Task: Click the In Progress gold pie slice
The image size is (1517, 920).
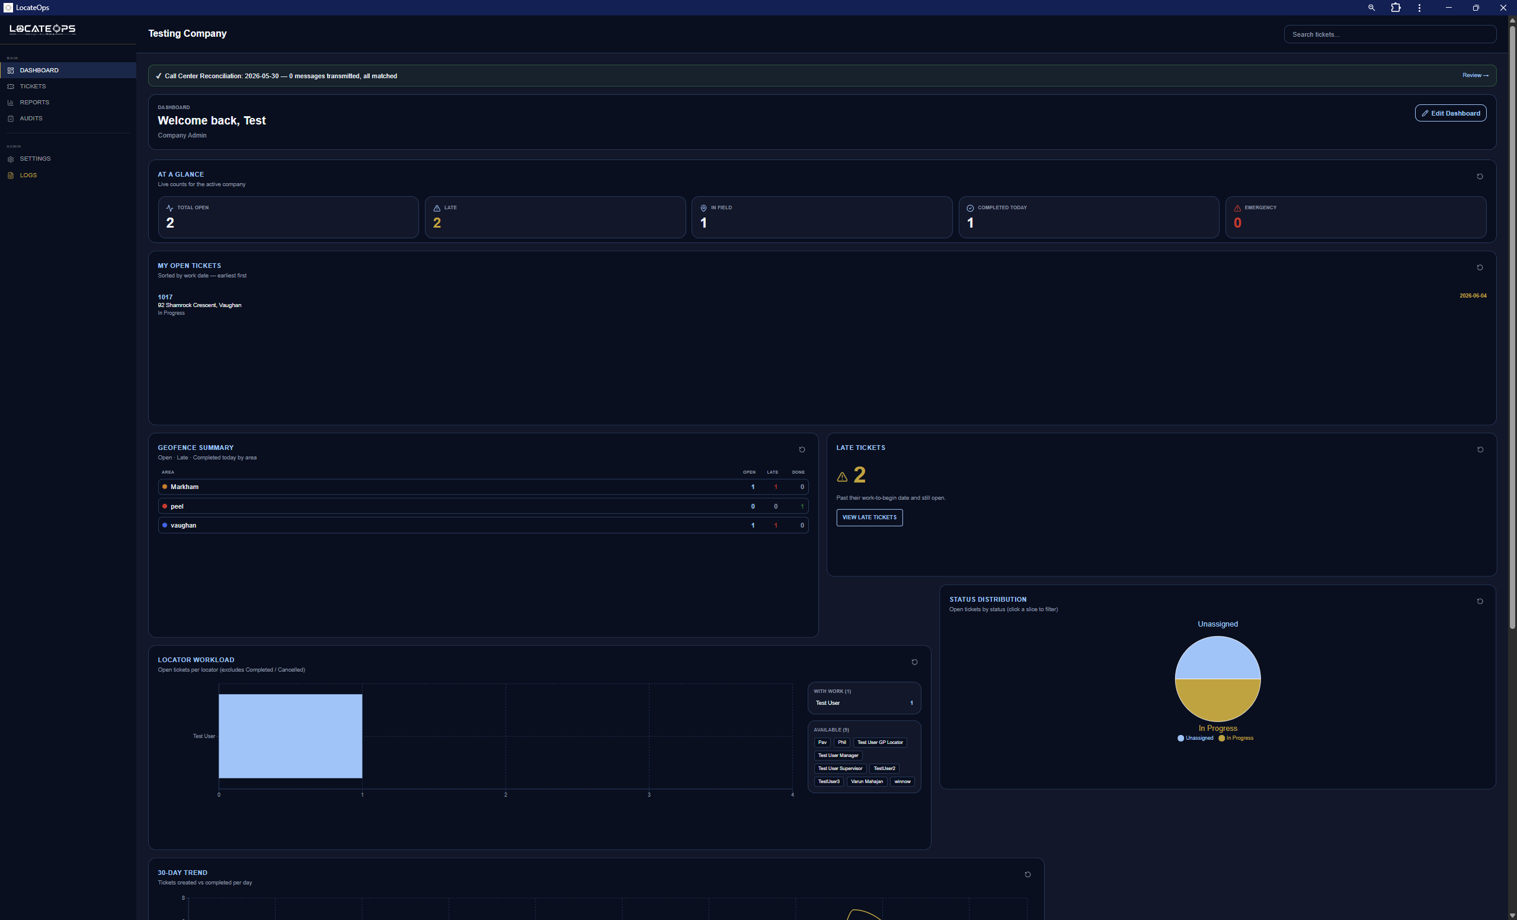Action: pos(1217,700)
